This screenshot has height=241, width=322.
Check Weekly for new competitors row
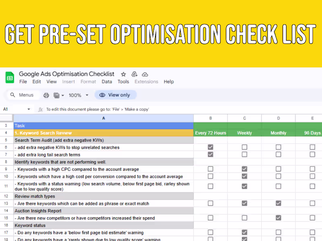(x=244, y=218)
